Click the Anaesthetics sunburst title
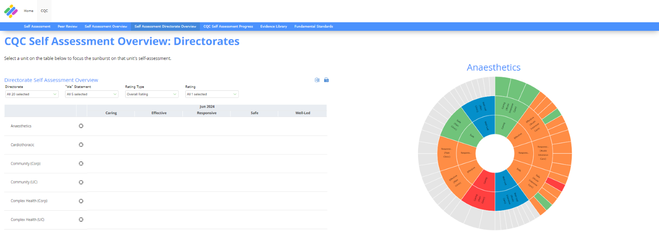 (x=493, y=67)
